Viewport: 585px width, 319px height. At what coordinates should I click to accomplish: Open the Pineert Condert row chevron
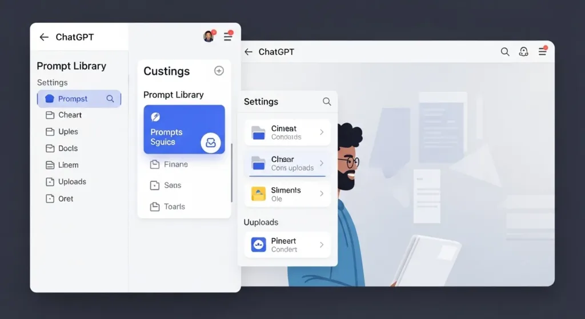[x=322, y=245]
